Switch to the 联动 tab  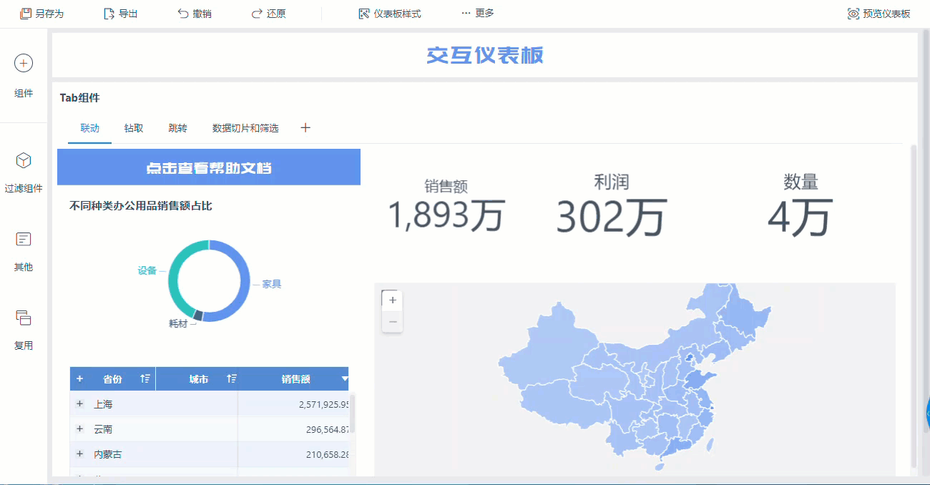pyautogui.click(x=90, y=128)
